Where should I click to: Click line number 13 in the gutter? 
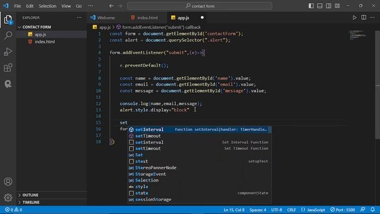pyautogui.click(x=98, y=110)
